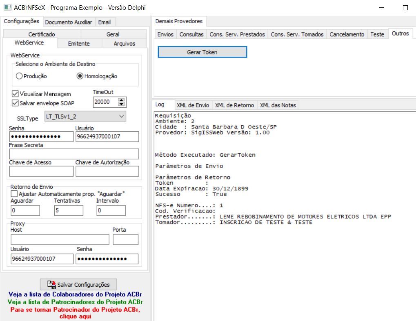
Task: Show the XML de Retorno tab
Action: point(234,105)
